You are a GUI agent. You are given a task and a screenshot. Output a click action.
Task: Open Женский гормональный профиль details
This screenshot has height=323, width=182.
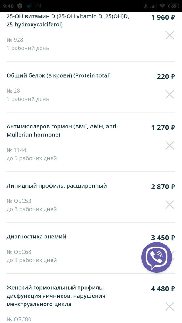56,295
